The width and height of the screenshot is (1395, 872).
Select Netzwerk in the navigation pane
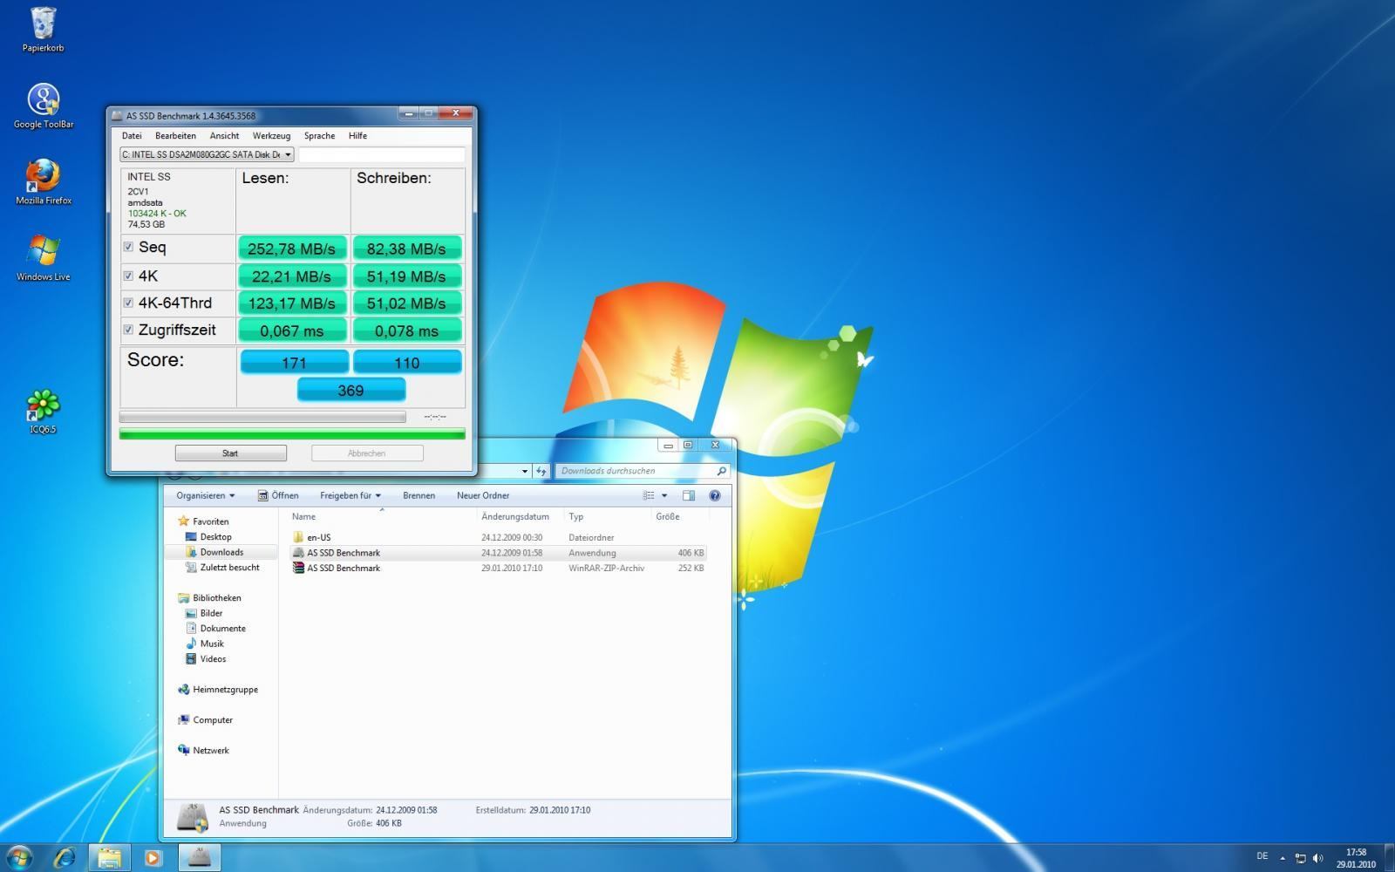coord(211,751)
